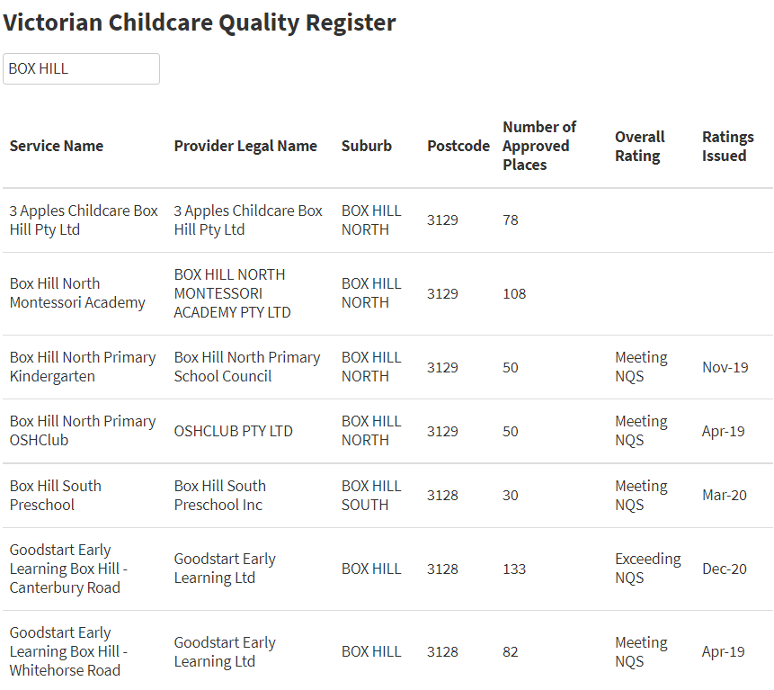Sort by Number of Approved Places header
The image size is (774, 690).
[x=539, y=146]
